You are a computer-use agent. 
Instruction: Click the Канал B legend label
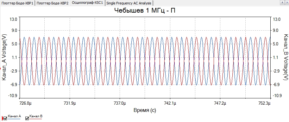tap(36, 116)
